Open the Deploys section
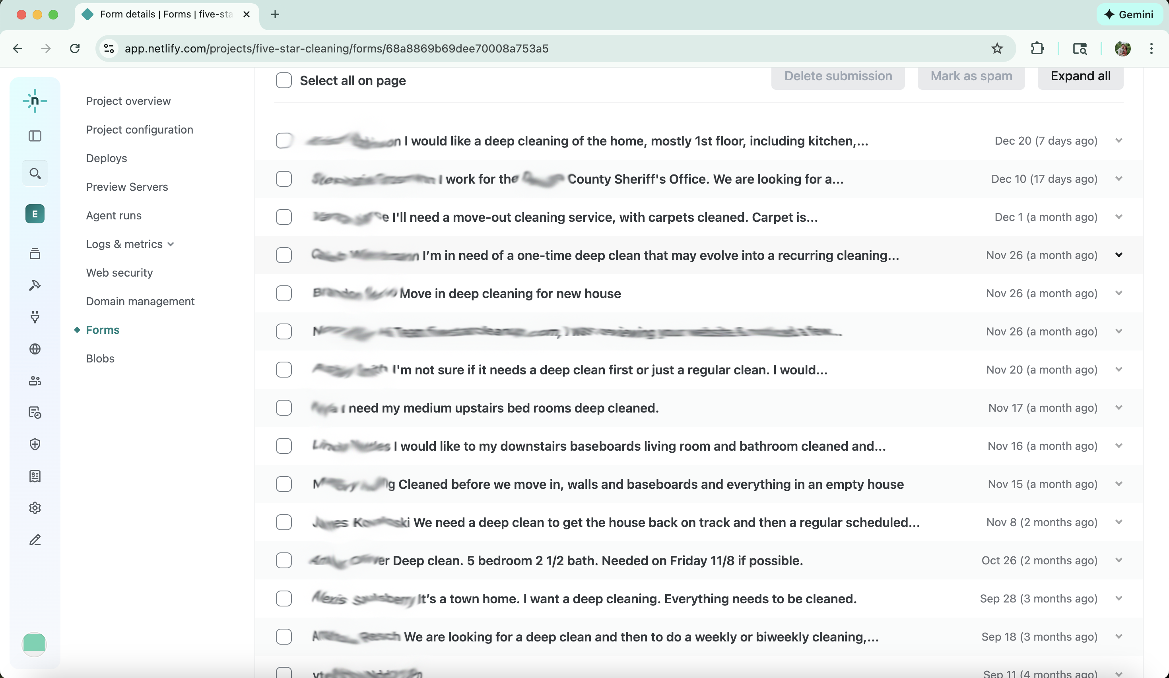Image resolution: width=1169 pixels, height=678 pixels. tap(106, 158)
